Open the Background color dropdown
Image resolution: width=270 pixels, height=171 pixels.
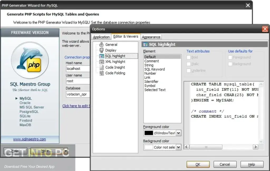click(x=179, y=147)
